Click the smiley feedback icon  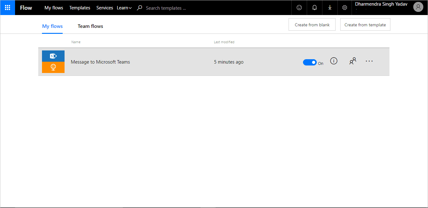[299, 8]
